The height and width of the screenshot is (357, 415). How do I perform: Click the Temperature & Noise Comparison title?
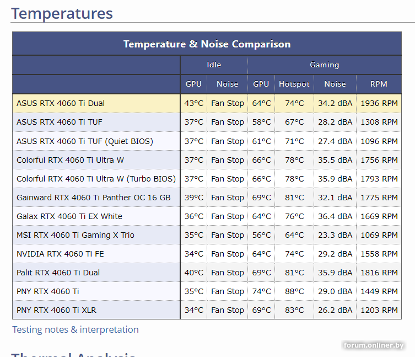(207, 44)
